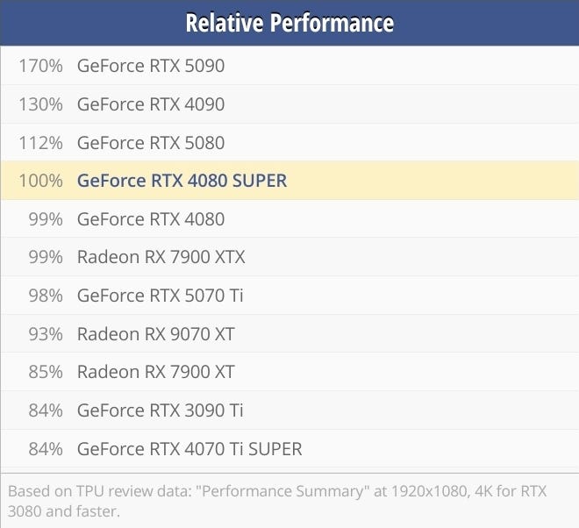Click highlighted GeForce RTX 4080 SUPER
Image resolution: width=579 pixels, height=528 pixels.
(x=182, y=181)
